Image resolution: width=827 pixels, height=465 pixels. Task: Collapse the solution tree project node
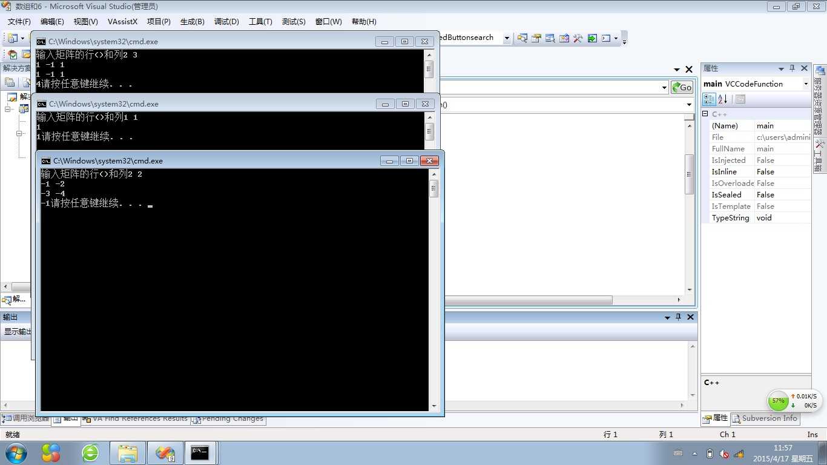pos(8,110)
